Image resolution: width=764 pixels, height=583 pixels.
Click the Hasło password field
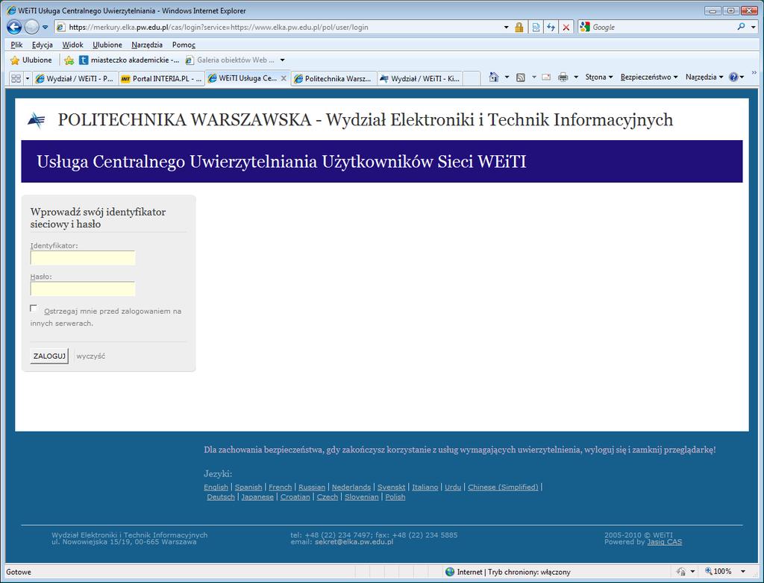(82, 289)
